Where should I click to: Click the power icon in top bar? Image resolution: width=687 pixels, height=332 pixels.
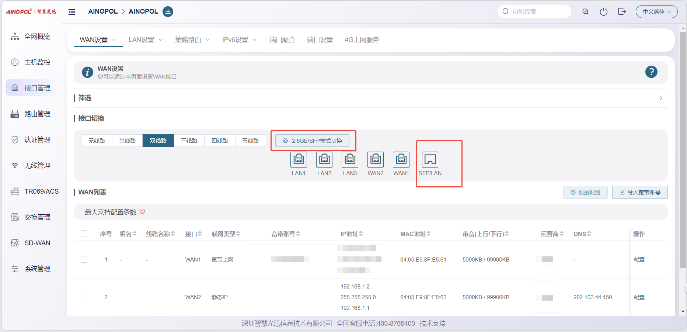coord(603,12)
